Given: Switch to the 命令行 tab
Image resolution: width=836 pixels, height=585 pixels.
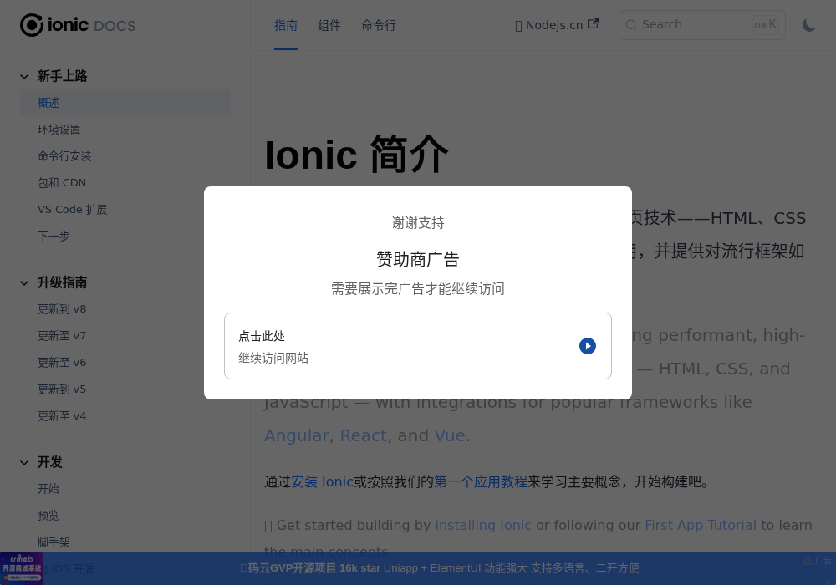Looking at the screenshot, I should (x=379, y=25).
